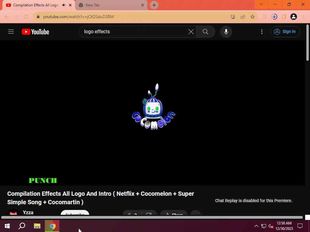The height and width of the screenshot is (232, 310).
Task: Go forward one page in the browser
Action: click(x=16, y=17)
